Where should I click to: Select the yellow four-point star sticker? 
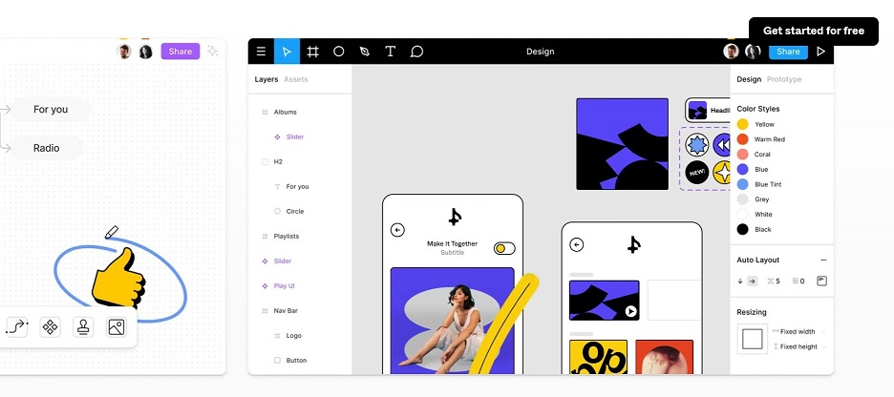[722, 172]
